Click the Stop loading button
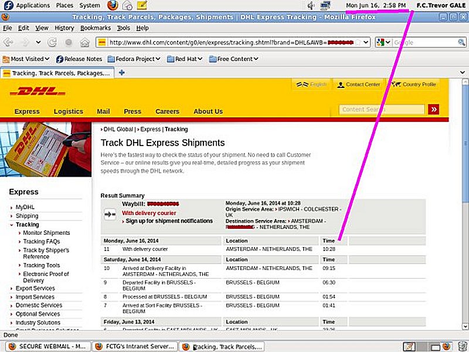Screen dimensions: 469x352 [x=69, y=42]
